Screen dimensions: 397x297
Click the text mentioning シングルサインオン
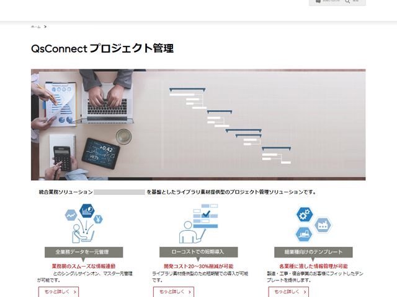tap(85, 277)
